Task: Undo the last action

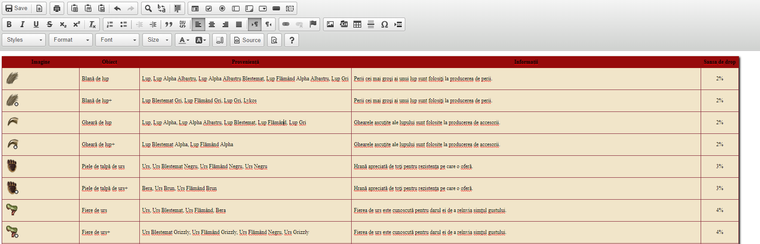Action: [x=117, y=8]
